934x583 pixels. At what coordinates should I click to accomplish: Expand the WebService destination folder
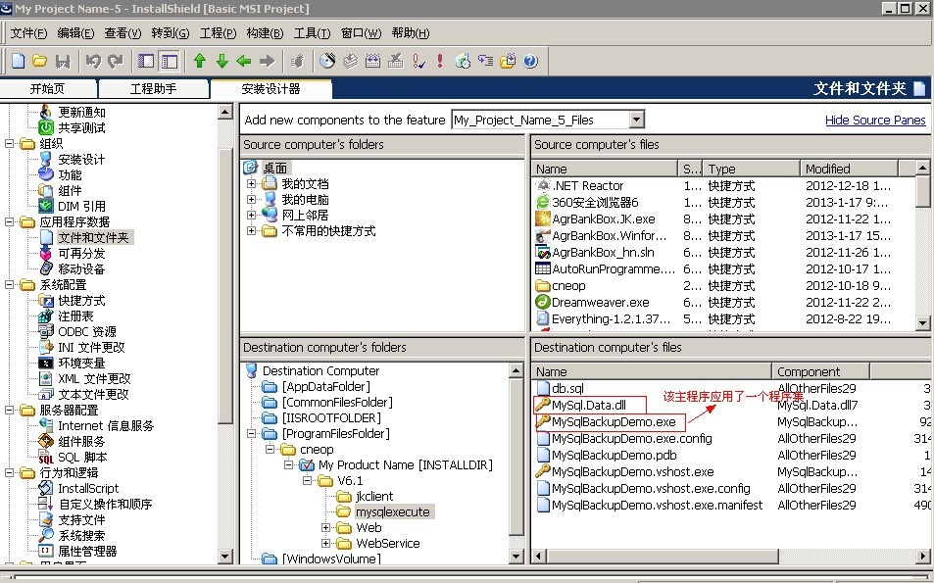(325, 543)
